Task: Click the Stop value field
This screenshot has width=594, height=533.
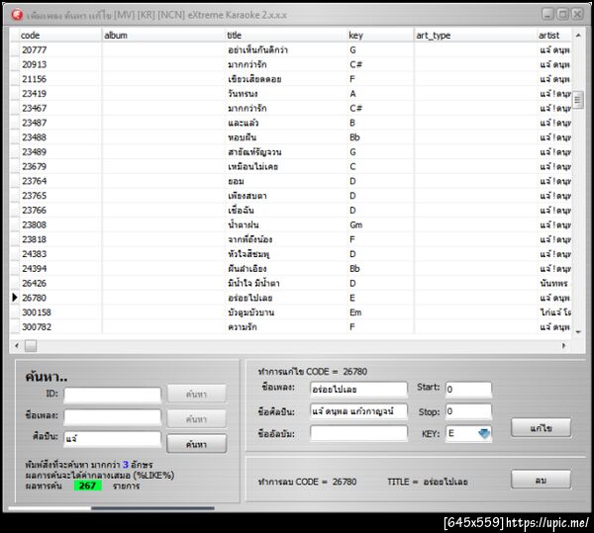Action: click(468, 411)
